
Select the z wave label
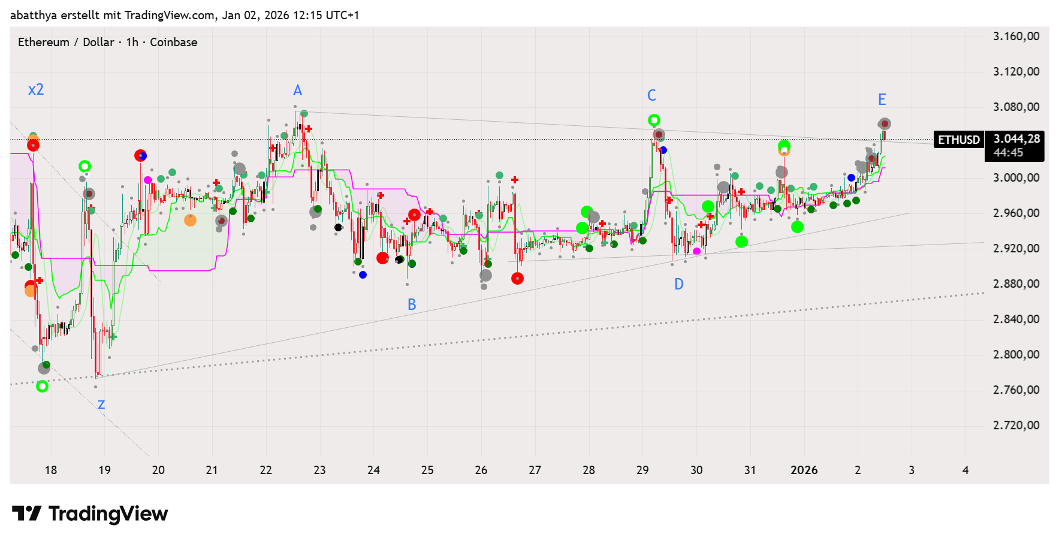pos(101,405)
